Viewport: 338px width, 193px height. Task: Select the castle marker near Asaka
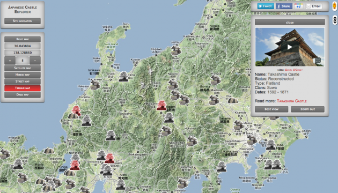(x=239, y=125)
